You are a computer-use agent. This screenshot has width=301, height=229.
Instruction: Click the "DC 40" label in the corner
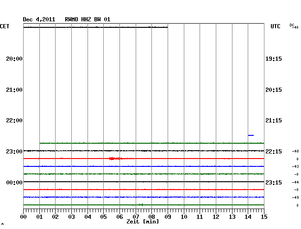(294, 26)
